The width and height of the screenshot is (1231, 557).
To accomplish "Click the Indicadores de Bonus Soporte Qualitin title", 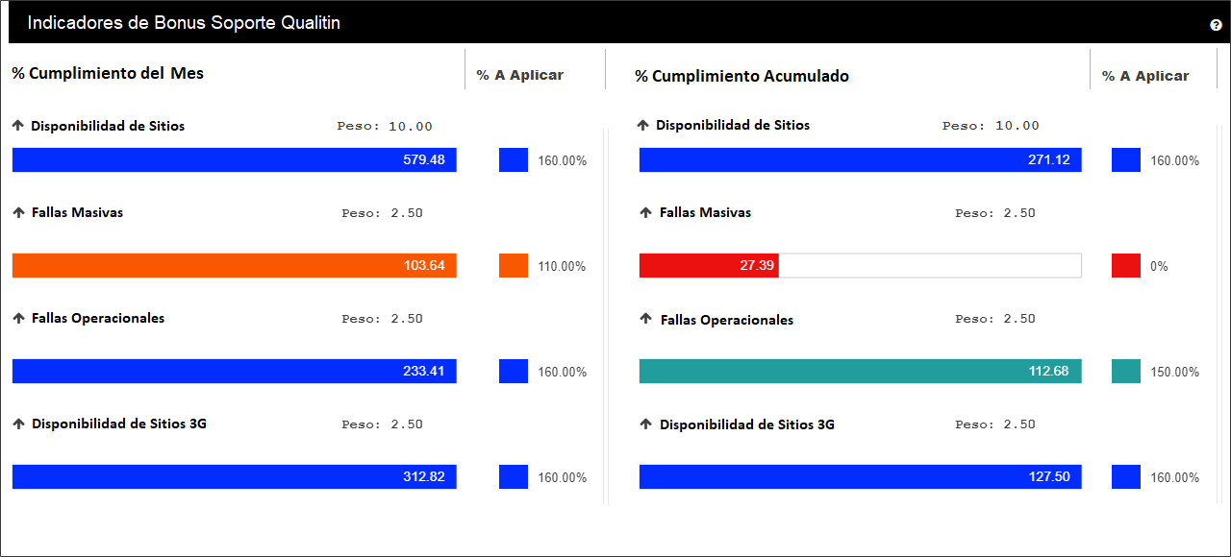I will pos(184,23).
